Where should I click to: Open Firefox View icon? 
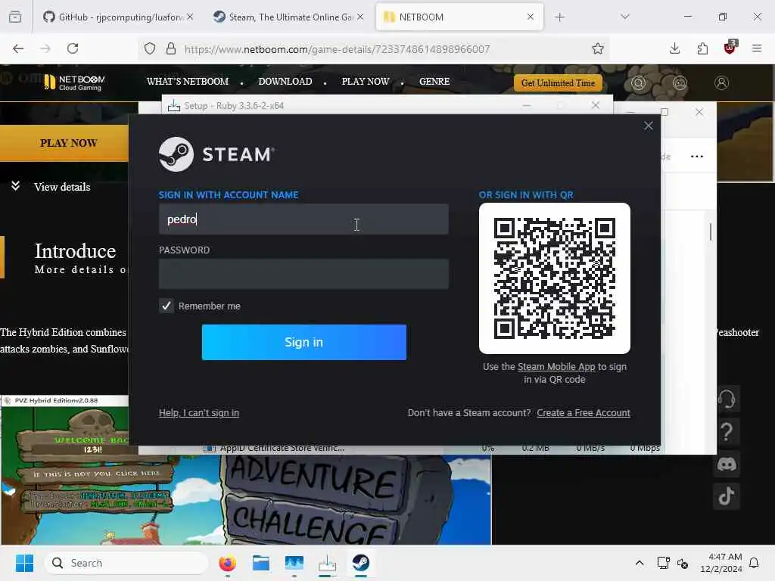coord(15,17)
